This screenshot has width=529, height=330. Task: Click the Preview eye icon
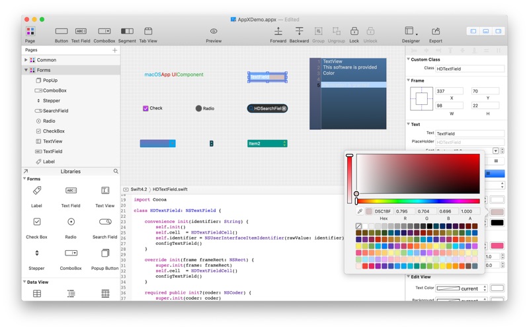(x=214, y=31)
